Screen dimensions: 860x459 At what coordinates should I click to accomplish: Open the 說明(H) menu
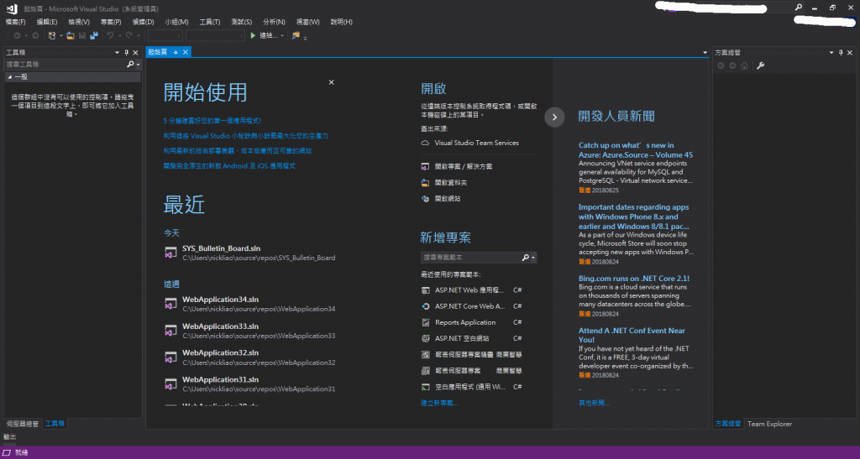341,22
